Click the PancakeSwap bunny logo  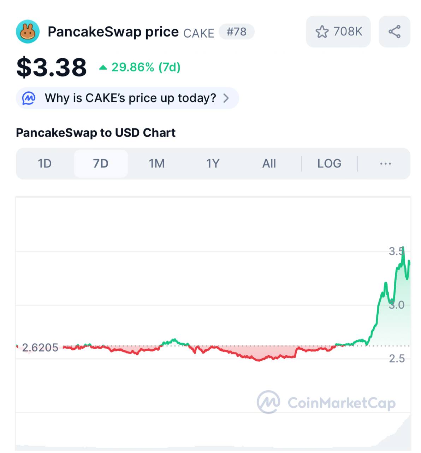point(28,32)
